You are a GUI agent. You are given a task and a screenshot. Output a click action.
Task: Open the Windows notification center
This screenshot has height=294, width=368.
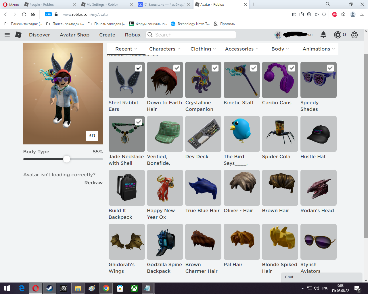(x=357, y=289)
